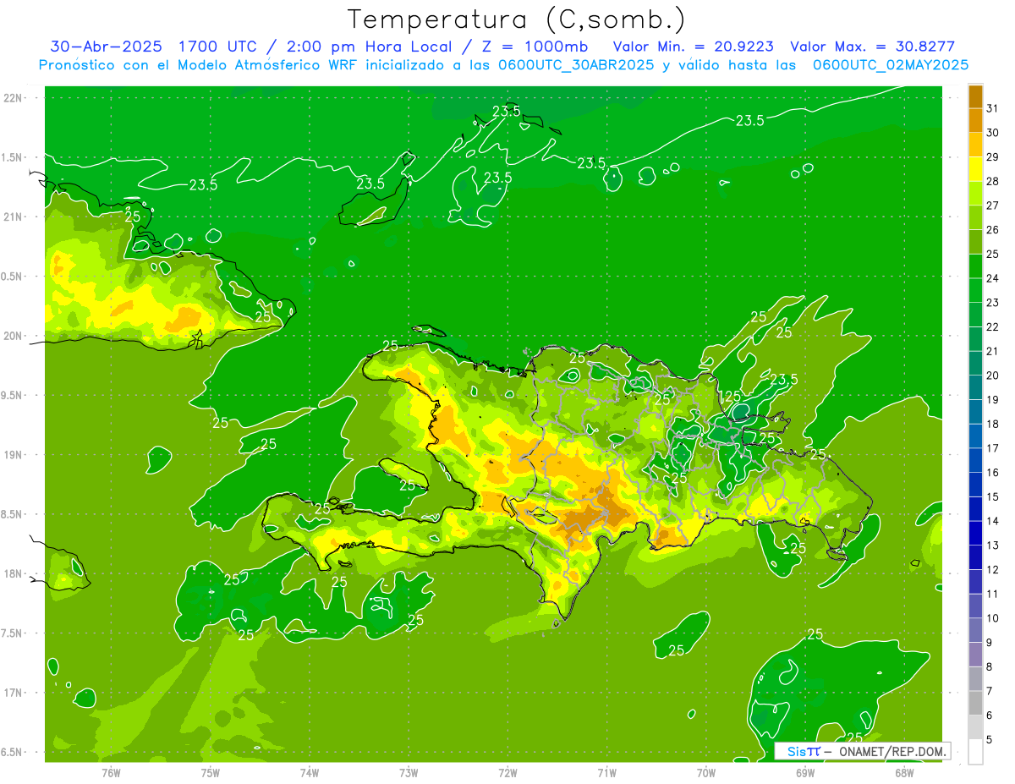This screenshot has width=1015, height=784.
Task: Pick the blue 14–15 legend swatch
Action: [975, 510]
